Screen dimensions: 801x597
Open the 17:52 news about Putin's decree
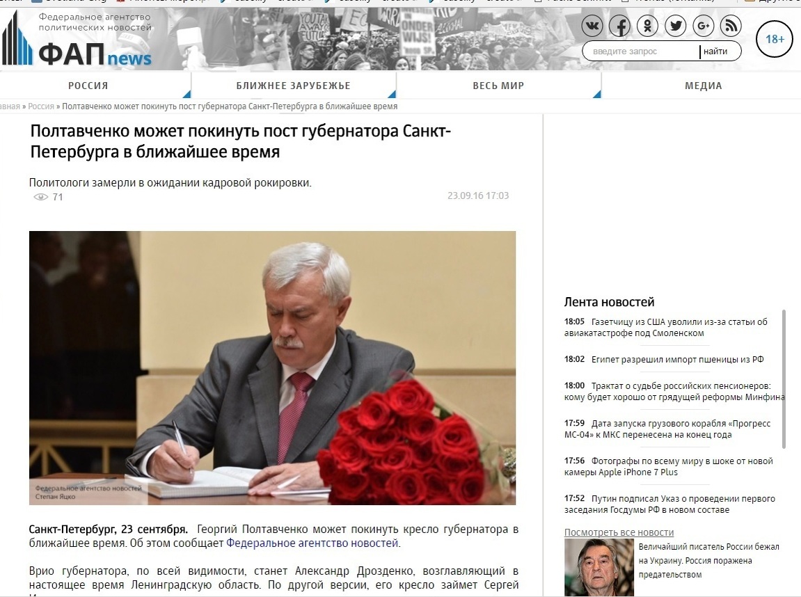pyautogui.click(x=669, y=504)
